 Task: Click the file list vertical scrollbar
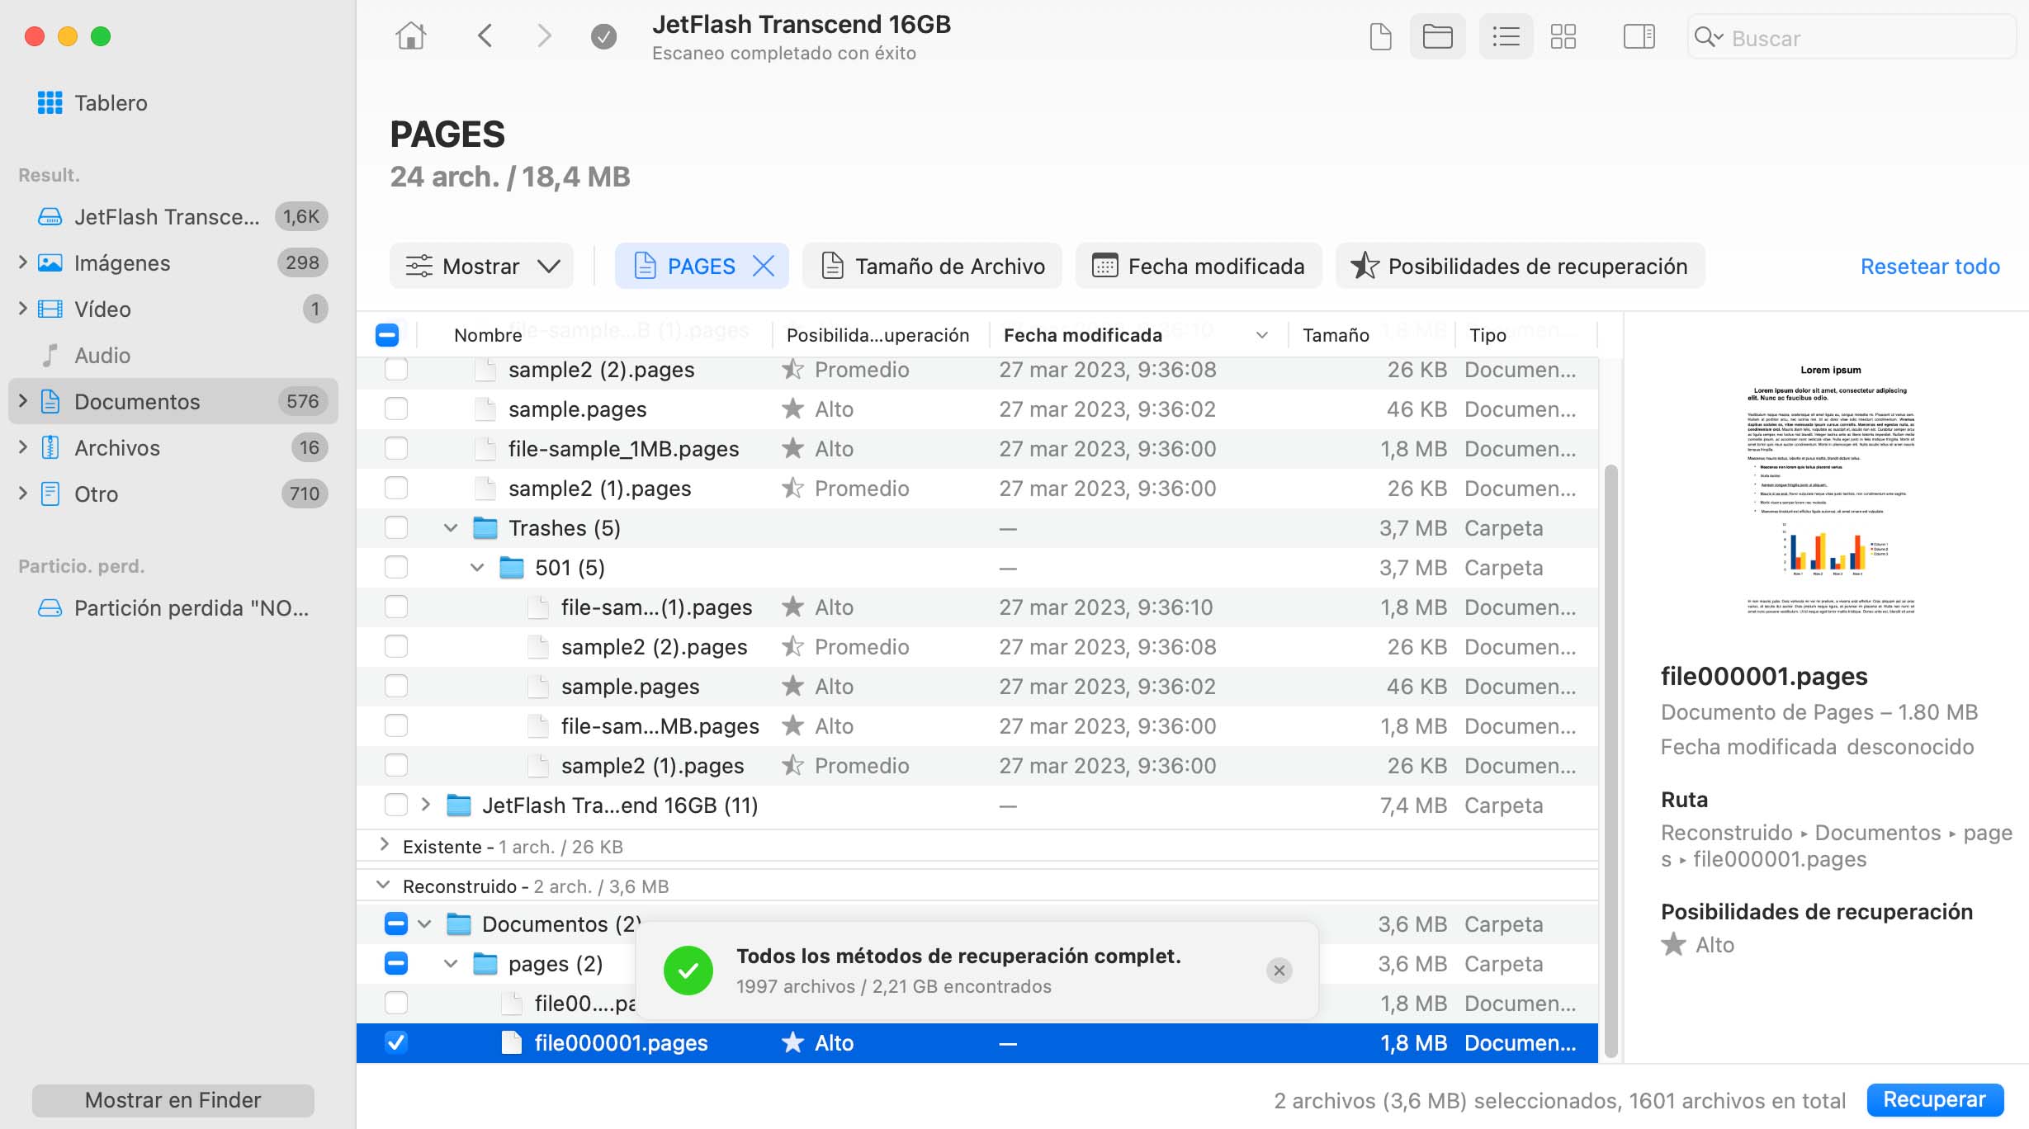coord(1610,763)
